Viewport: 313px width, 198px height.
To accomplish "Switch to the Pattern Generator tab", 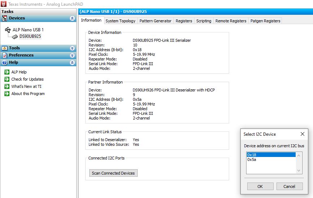I will pos(155,21).
